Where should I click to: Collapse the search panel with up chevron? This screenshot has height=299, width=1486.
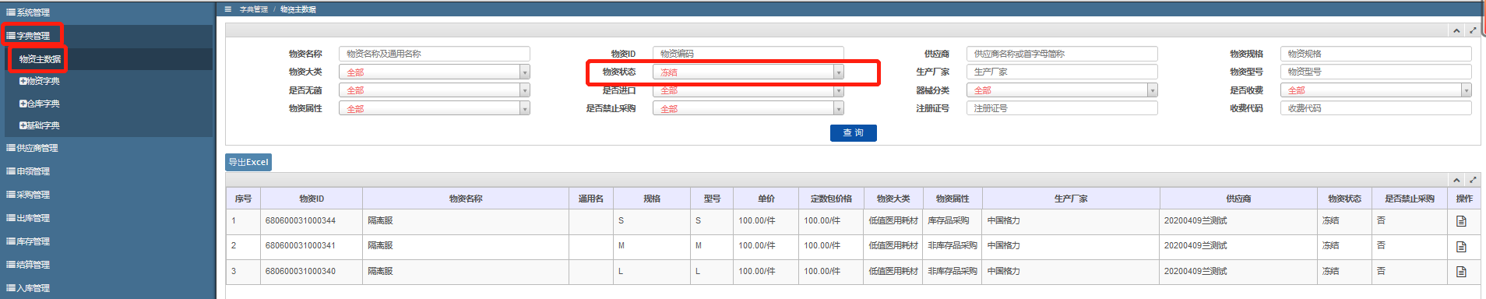(1456, 30)
